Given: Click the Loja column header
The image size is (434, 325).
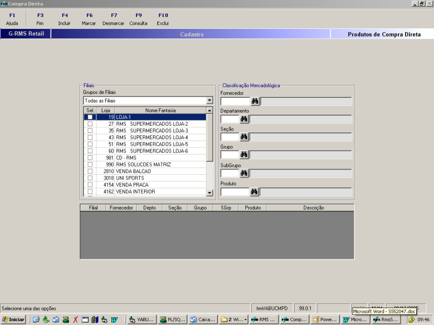Looking at the screenshot, I should pyautogui.click(x=106, y=110).
